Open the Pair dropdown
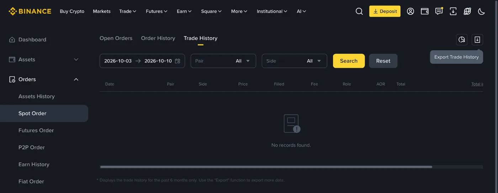The image size is (498, 193). 223,61
